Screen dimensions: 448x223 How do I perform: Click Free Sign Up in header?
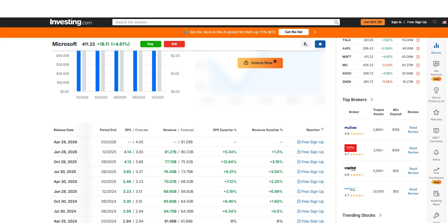pyautogui.click(x=417, y=22)
